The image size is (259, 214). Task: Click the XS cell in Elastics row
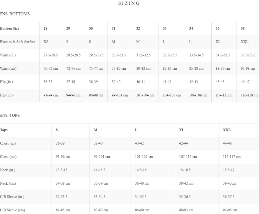46,42
